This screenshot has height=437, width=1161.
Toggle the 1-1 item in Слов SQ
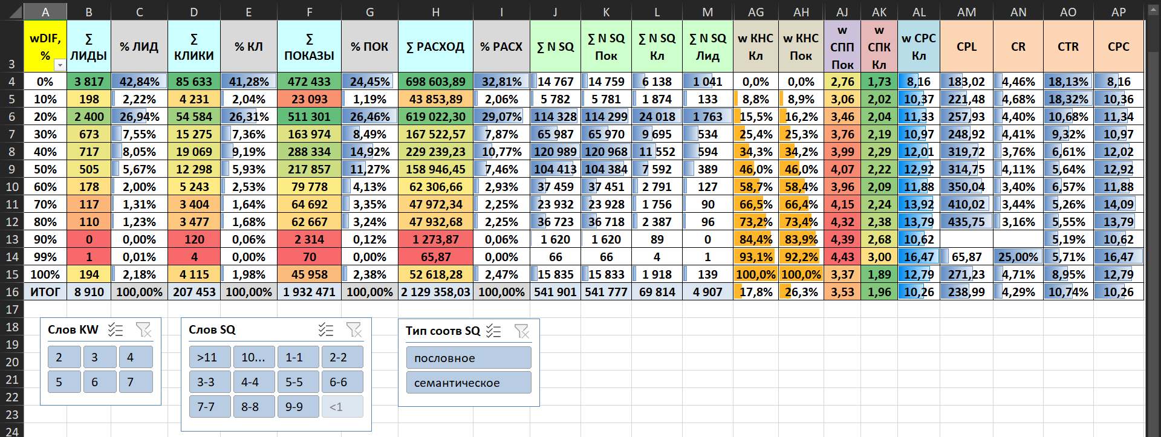click(298, 357)
